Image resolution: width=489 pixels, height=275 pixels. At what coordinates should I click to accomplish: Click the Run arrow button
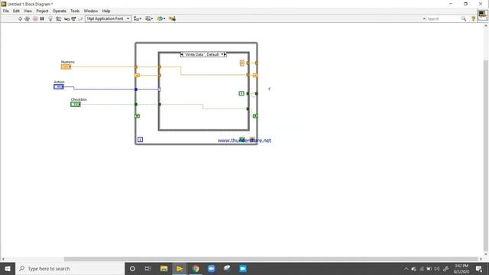[20, 18]
